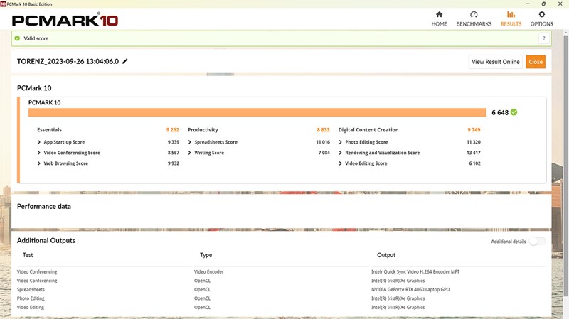
Task: Click NVIDIA GeForce RTX 4060 Laptop GPU output
Action: tap(410, 289)
